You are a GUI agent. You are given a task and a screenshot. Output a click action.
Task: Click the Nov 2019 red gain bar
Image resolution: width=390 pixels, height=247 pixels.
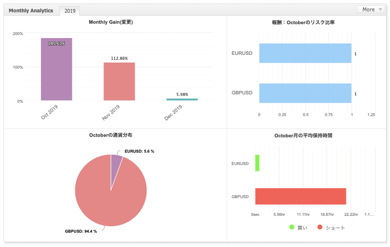click(x=119, y=82)
